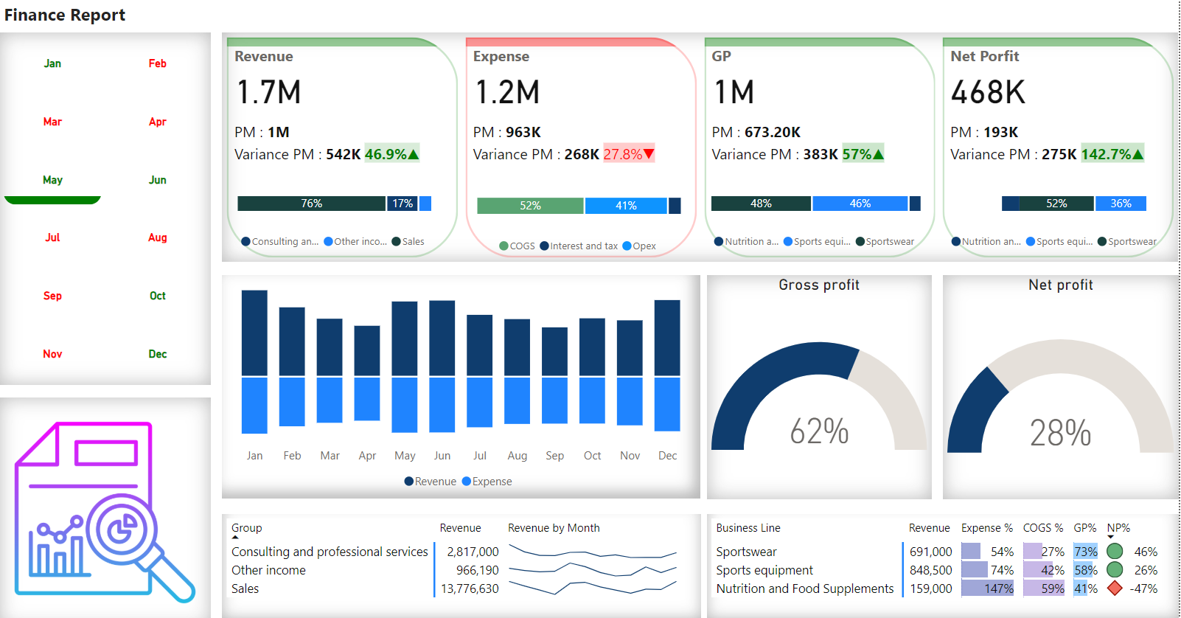The width and height of the screenshot is (1181, 618).
Task: Click the 76% dark segment in Revenue bar
Action: pyautogui.click(x=311, y=204)
